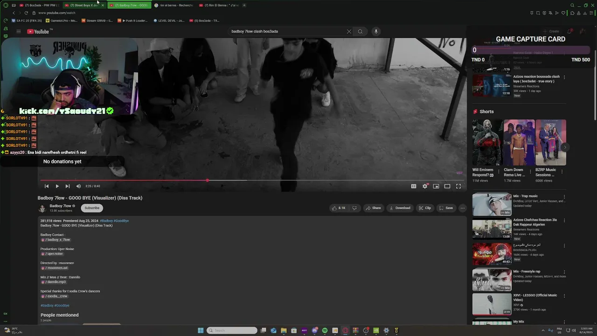Screen dimensions: 597x336
Task: Play the paused YouTube video
Action: [x=57, y=186]
